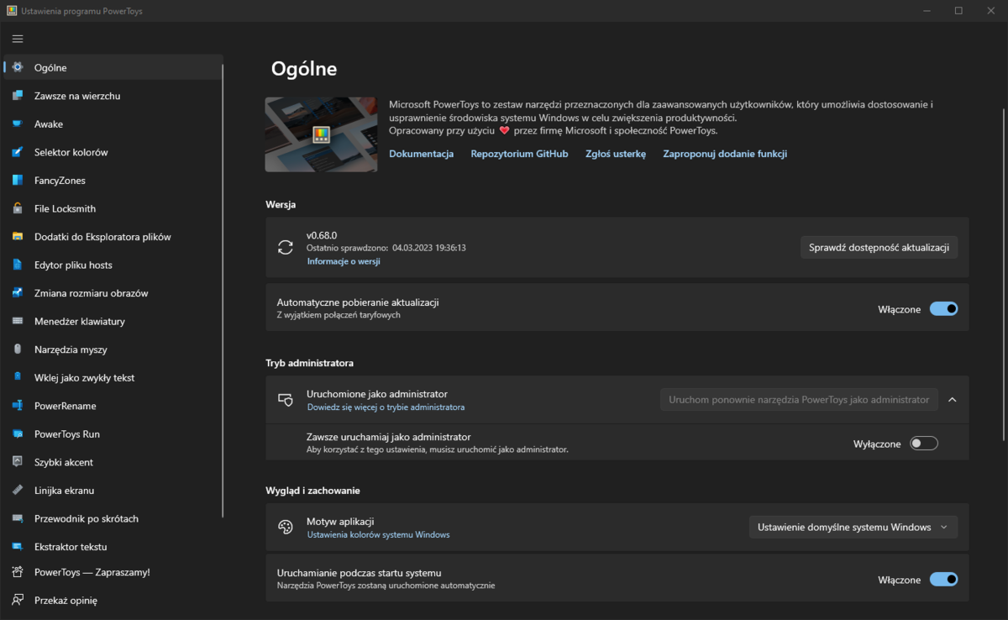Click the refresh icon beside version v0.68.0
Screen dimensions: 1008x620
[286, 247]
